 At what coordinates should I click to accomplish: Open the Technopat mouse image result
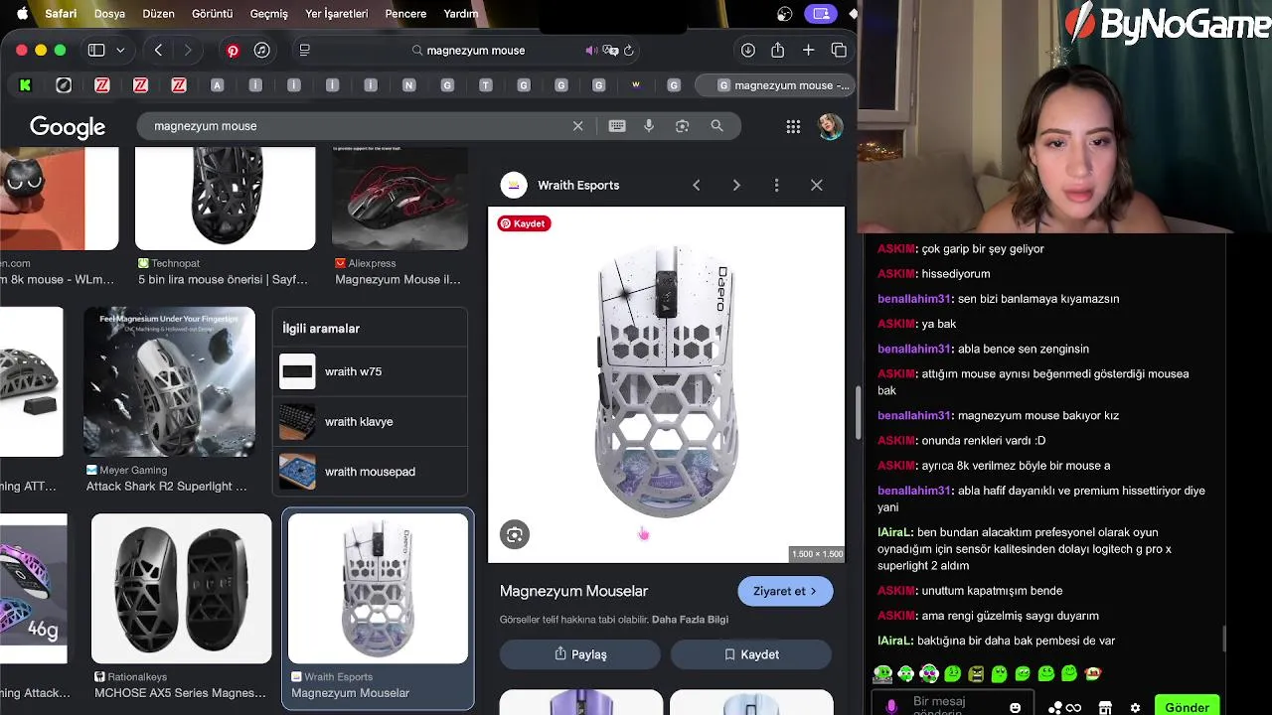click(225, 199)
